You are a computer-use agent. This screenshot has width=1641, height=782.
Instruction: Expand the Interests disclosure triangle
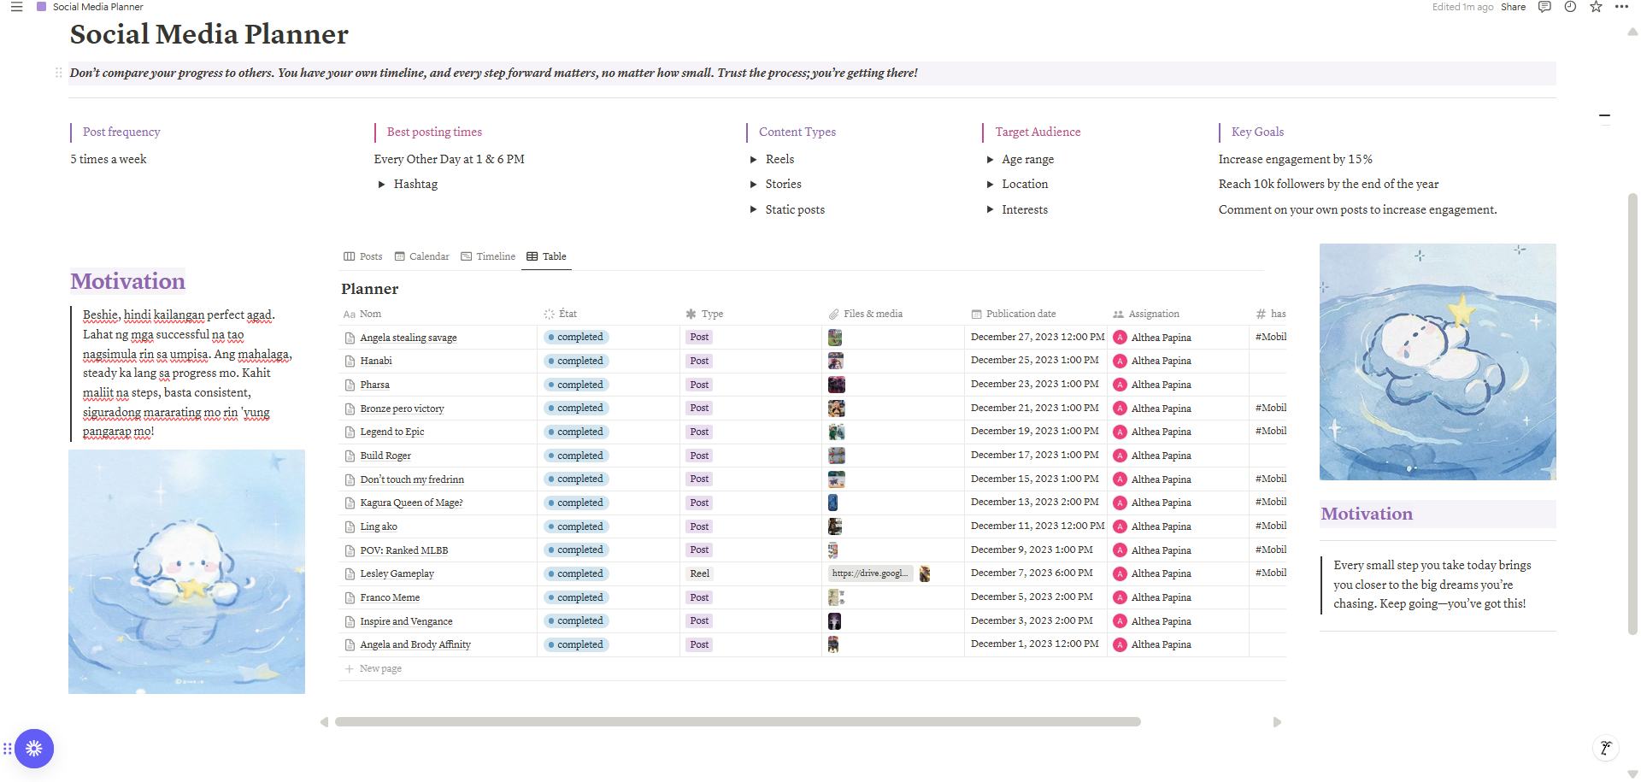(990, 209)
